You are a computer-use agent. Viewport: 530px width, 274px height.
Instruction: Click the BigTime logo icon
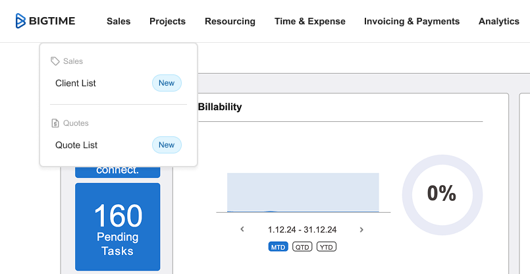click(x=21, y=21)
